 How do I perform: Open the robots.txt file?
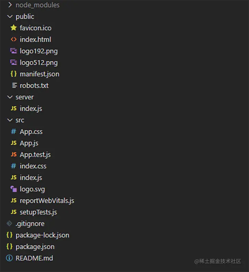click(x=34, y=85)
